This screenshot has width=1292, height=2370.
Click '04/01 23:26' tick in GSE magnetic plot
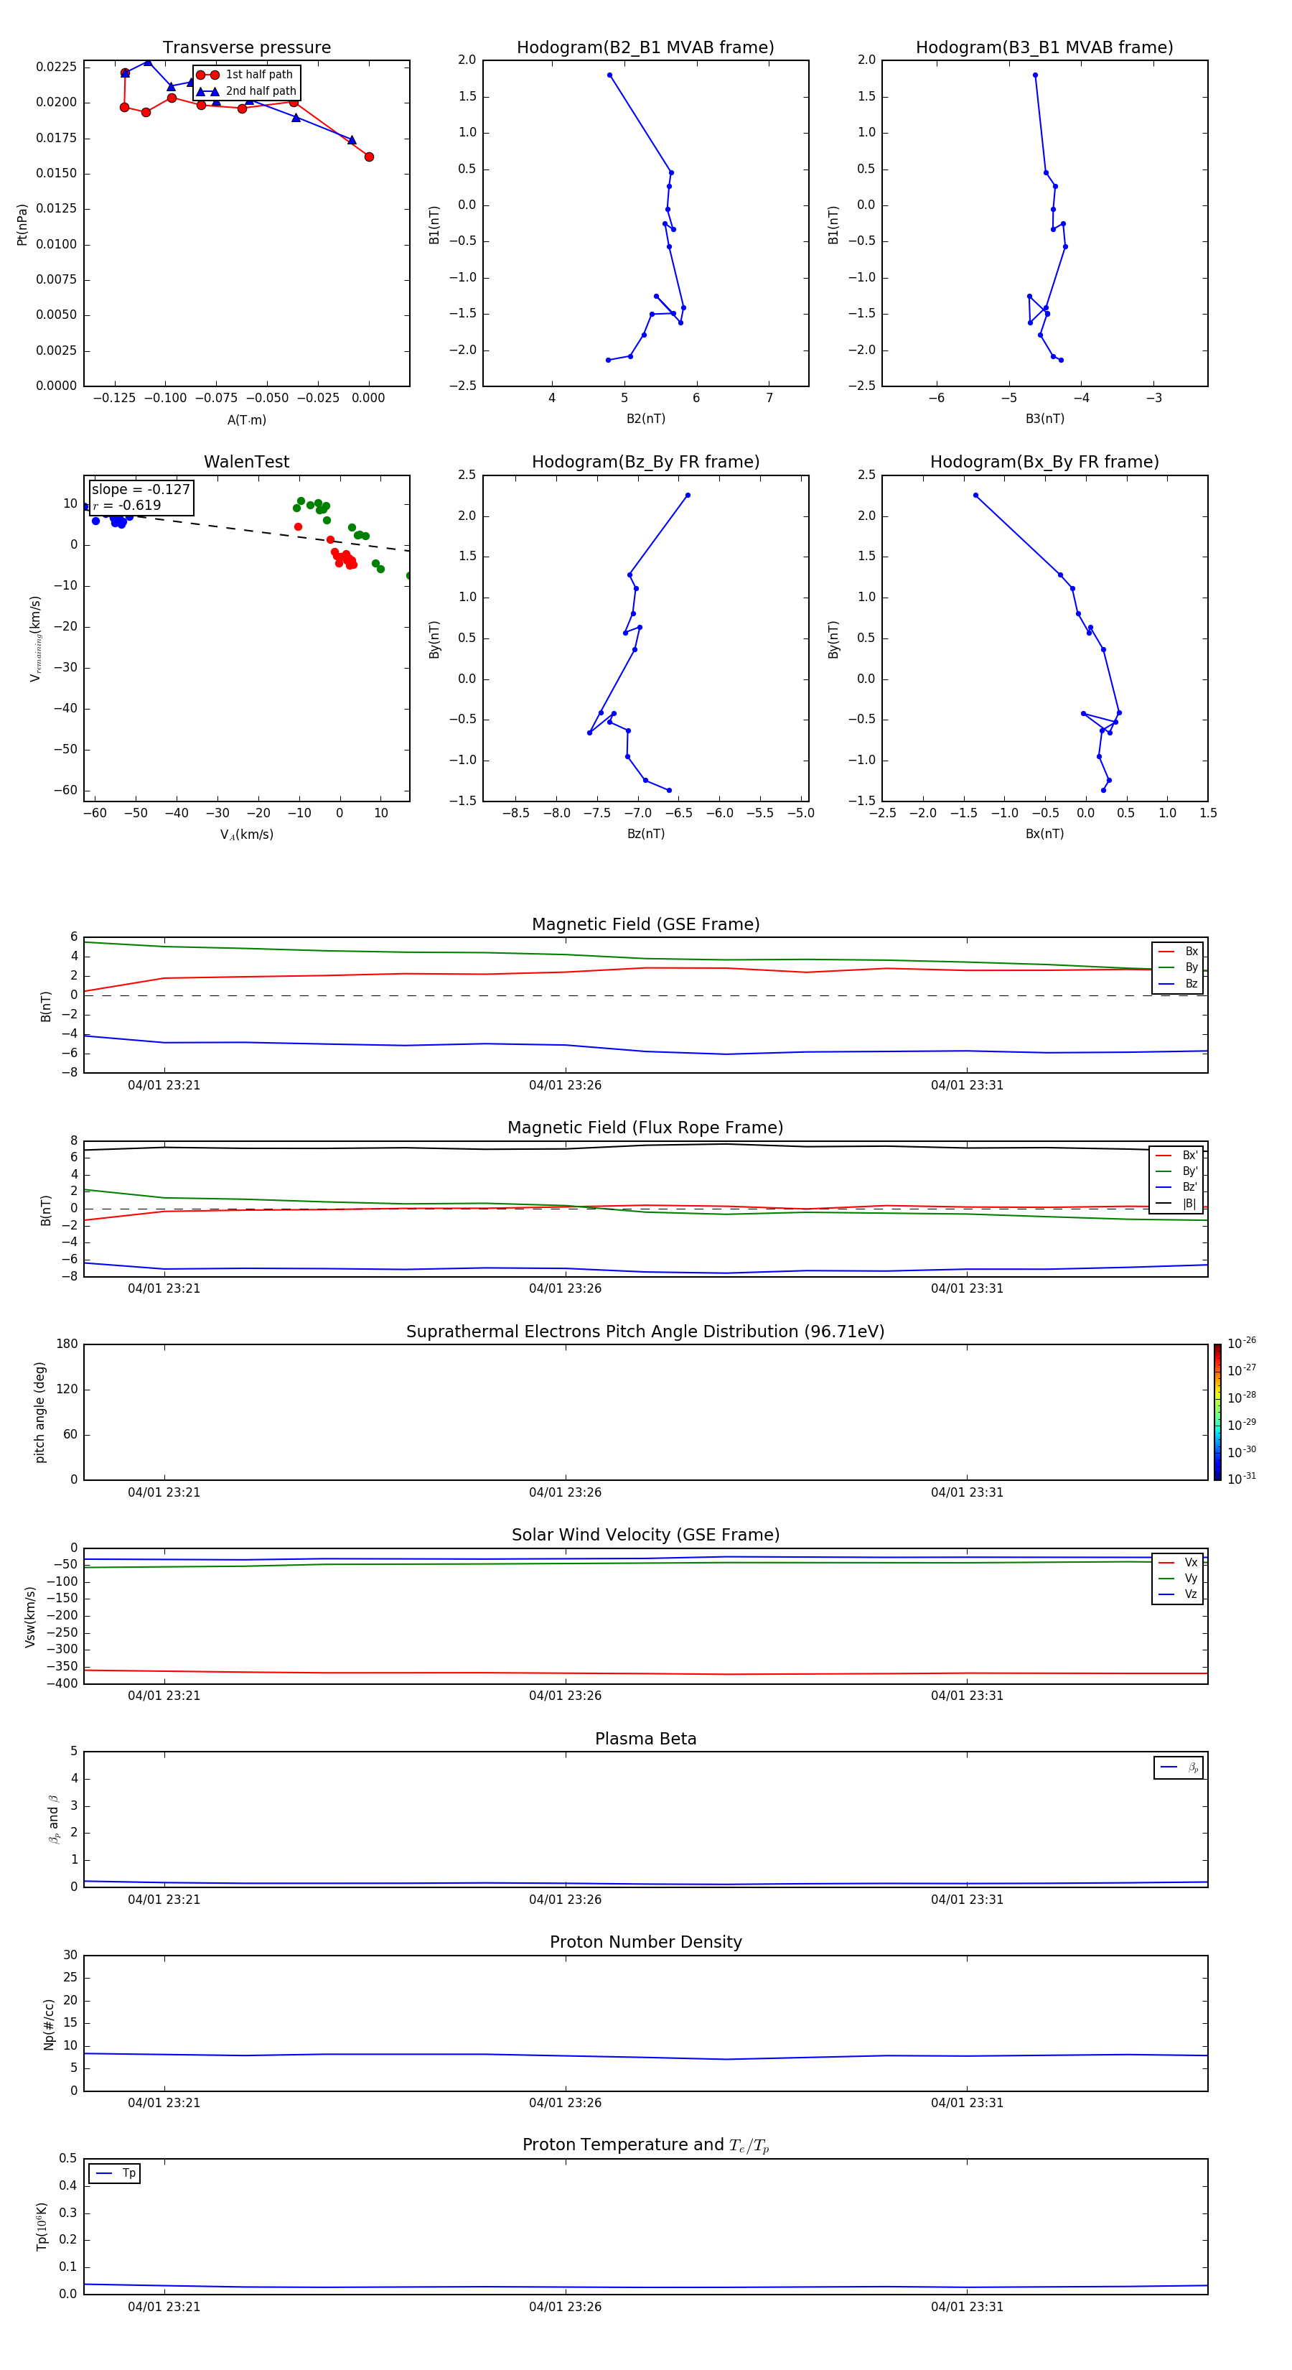point(565,1086)
